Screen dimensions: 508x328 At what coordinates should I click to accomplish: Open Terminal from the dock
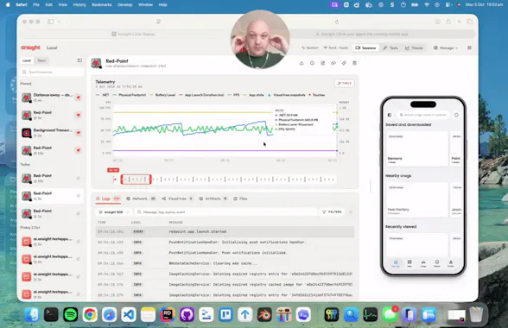pyautogui.click(x=51, y=314)
